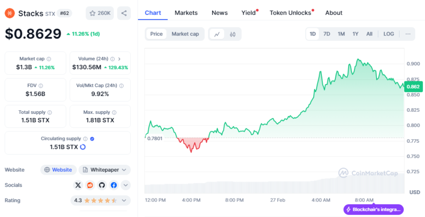Switch to the Markets tab
The image size is (425, 217).
coord(186,12)
